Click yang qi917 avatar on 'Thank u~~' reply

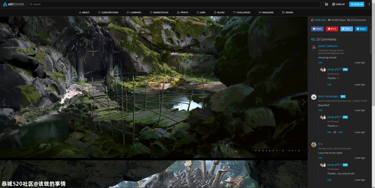(323, 117)
